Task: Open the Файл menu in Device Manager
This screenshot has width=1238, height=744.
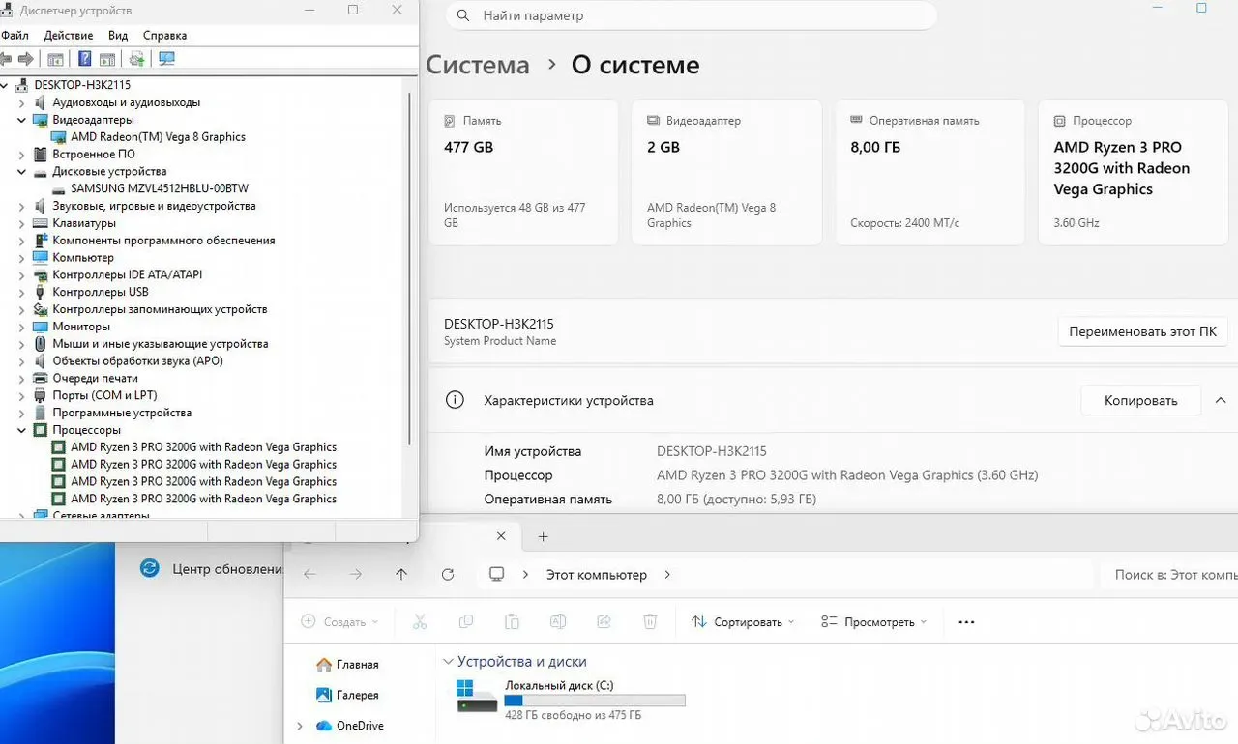Action: 15,35
